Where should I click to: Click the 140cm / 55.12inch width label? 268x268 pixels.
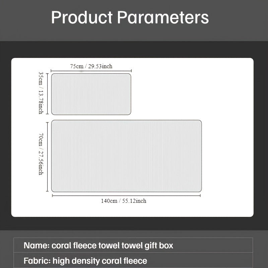[x=124, y=201]
